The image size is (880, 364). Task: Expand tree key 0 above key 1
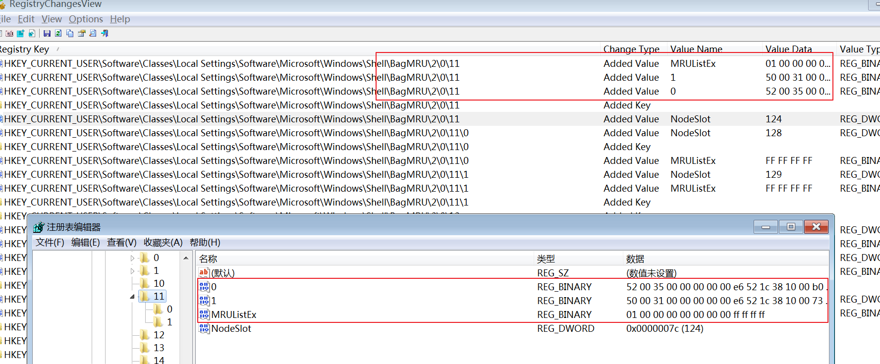(x=132, y=258)
